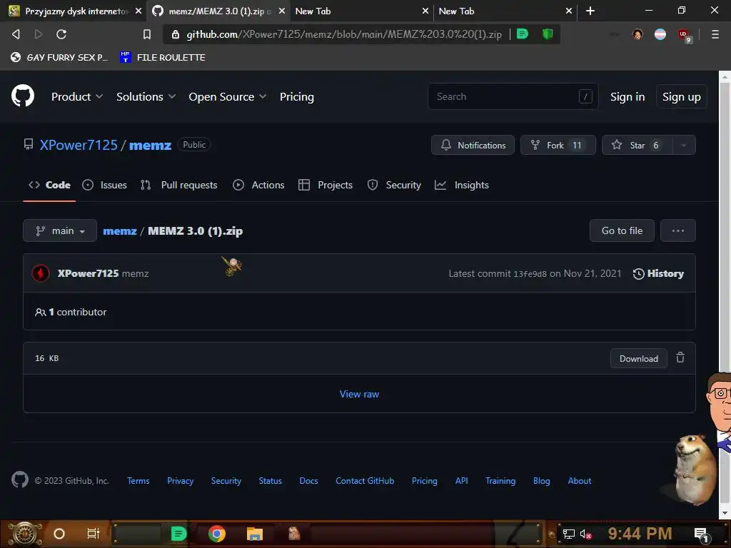Image resolution: width=731 pixels, height=548 pixels.
Task: Open commit hash 13fe9d8
Action: pyautogui.click(x=530, y=273)
